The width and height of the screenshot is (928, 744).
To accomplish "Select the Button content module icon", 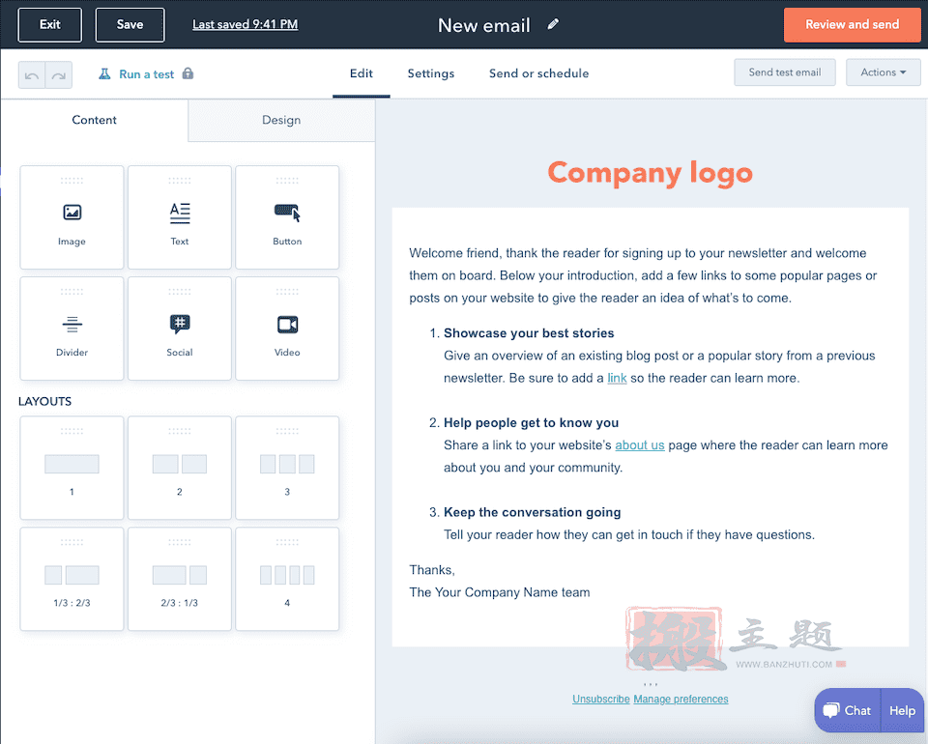I will tap(287, 213).
